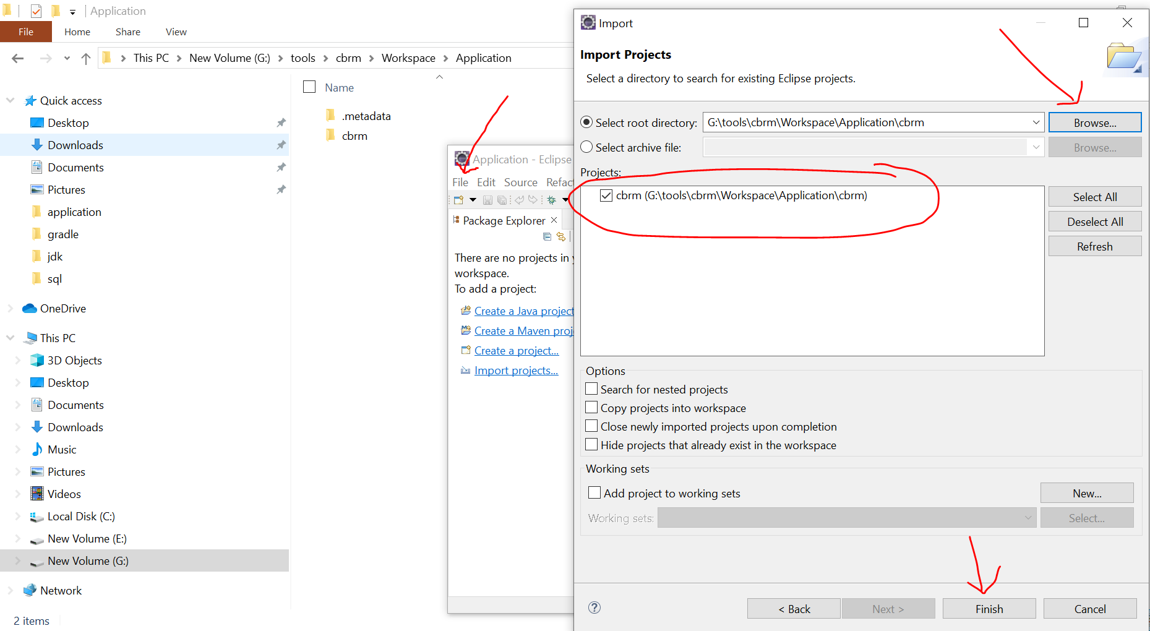Click the Create a Maven project icon
This screenshot has width=1150, height=631.
[x=466, y=330]
